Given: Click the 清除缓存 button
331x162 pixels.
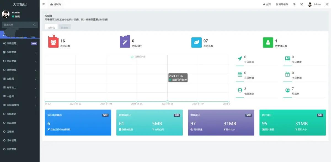Looking at the screenshot, I should 282,4.
